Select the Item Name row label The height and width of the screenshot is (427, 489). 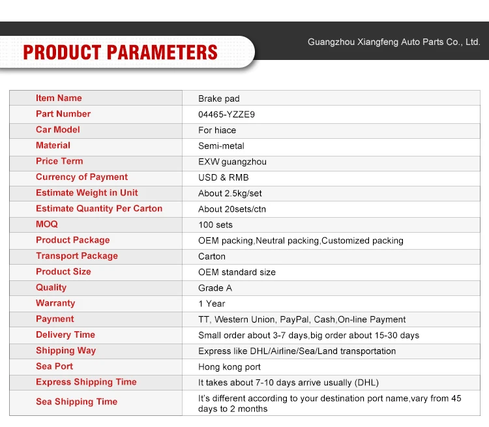(59, 98)
